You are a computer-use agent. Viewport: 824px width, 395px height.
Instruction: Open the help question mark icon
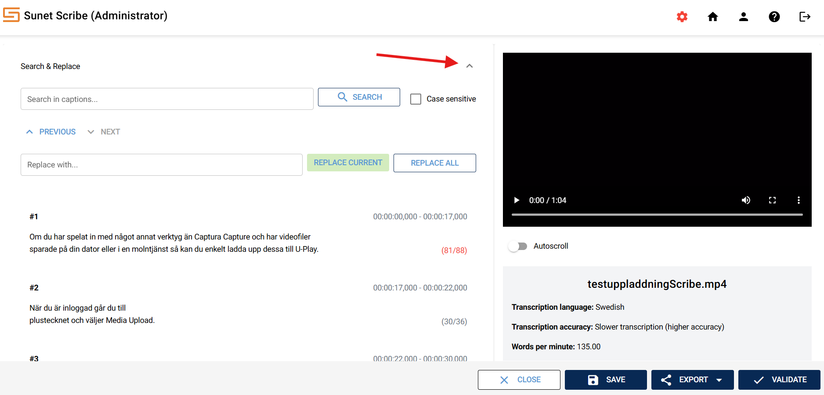774,17
